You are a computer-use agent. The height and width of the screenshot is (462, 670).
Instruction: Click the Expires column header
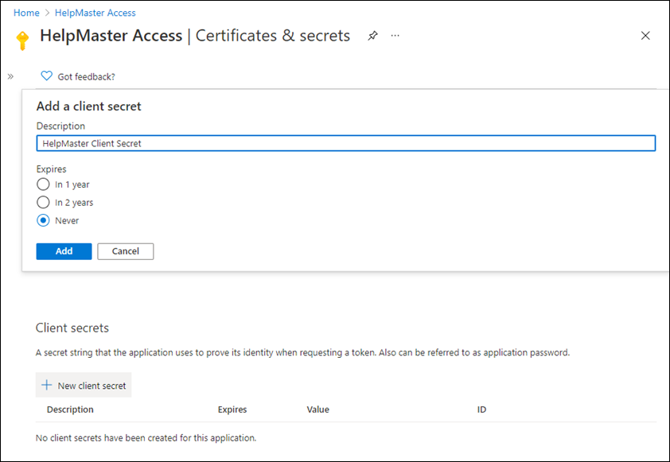(x=232, y=410)
